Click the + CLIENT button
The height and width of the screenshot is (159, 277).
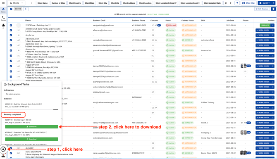click(x=265, y=3)
